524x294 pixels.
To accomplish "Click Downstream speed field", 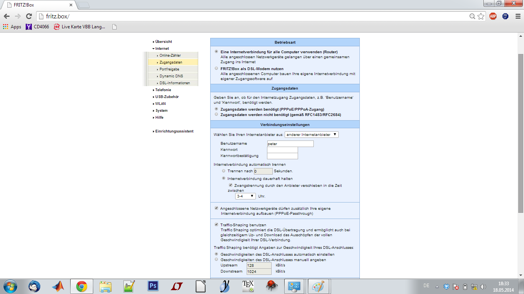I will tap(259, 271).
